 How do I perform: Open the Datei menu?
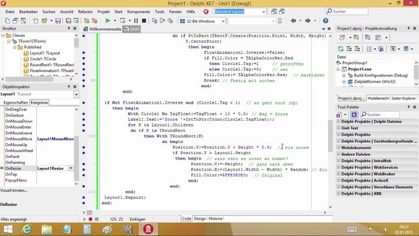(10, 12)
